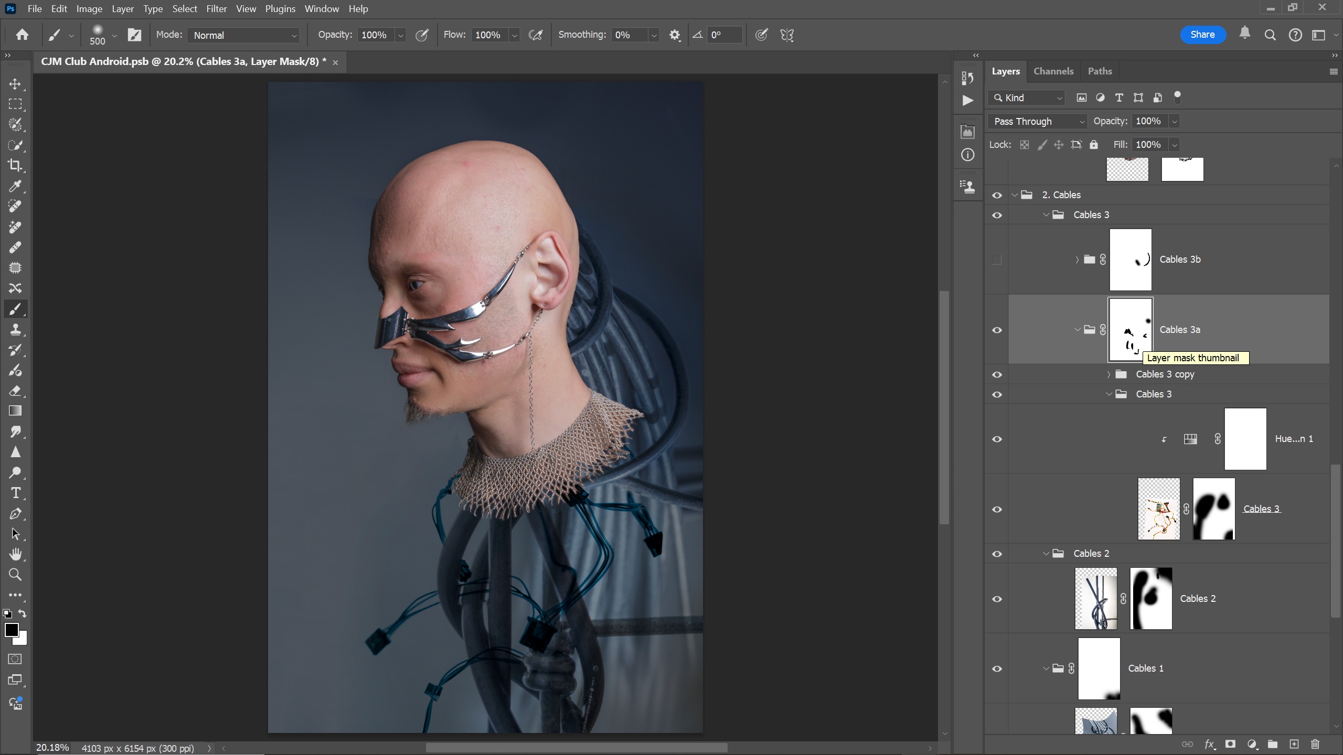The image size is (1343, 755).
Task: Pick the Gradient tool
Action: point(15,411)
